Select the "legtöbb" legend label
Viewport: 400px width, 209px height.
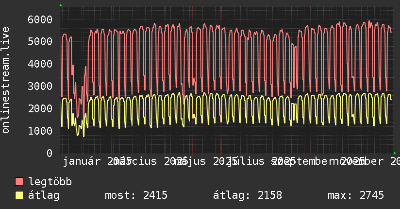click(x=50, y=182)
